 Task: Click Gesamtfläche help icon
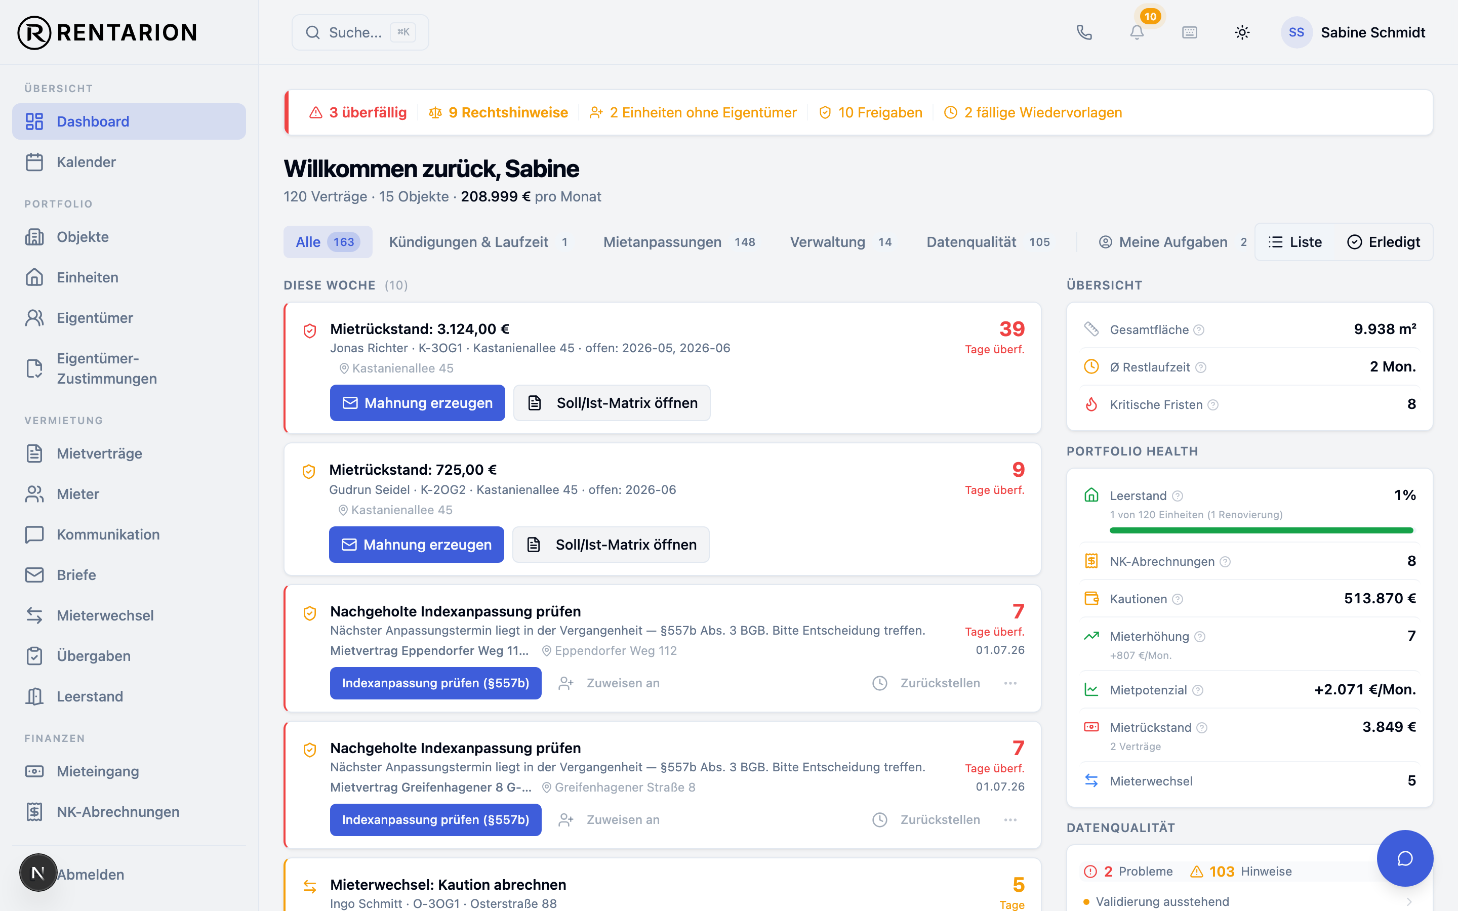pyautogui.click(x=1199, y=329)
